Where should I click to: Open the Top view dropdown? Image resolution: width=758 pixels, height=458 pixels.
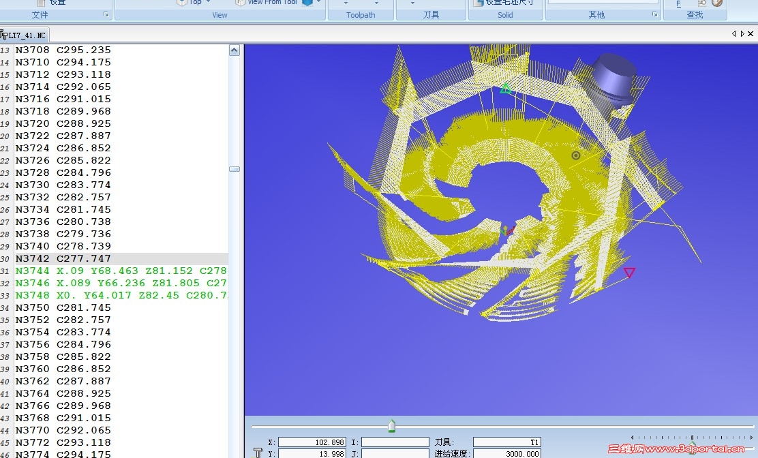209,3
